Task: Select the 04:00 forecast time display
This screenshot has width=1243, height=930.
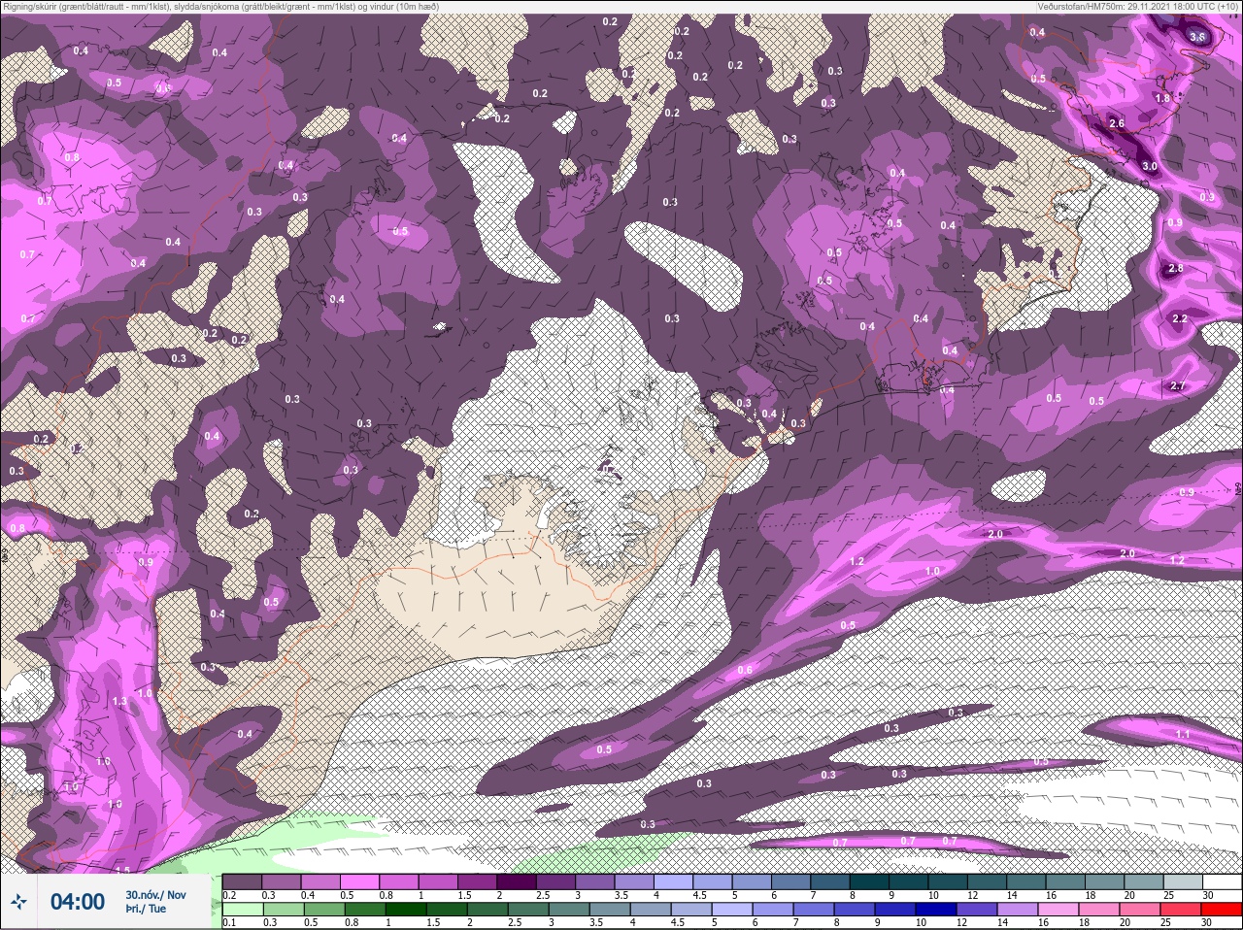Action: pyautogui.click(x=78, y=902)
